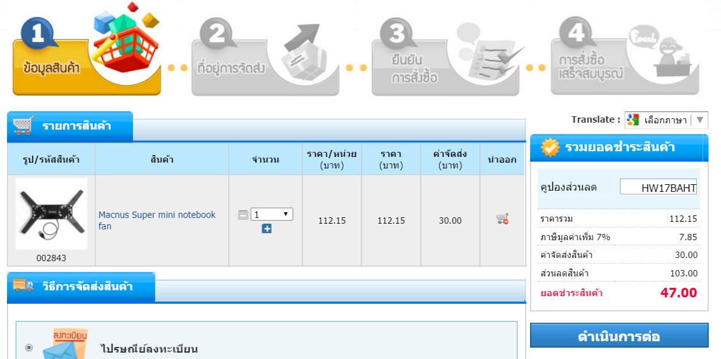Screen dimensions: 721x359
Task: Click the shopping cart icon beside รายการสินค้า
Action: pos(23,125)
